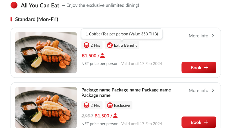Click the hourglass icon in the Exclusive package

pyautogui.click(x=86, y=105)
